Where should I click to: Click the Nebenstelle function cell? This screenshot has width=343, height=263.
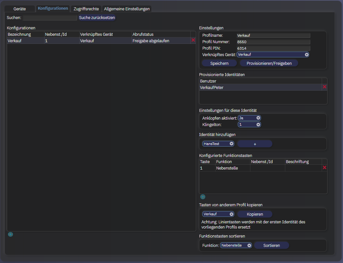233,168
